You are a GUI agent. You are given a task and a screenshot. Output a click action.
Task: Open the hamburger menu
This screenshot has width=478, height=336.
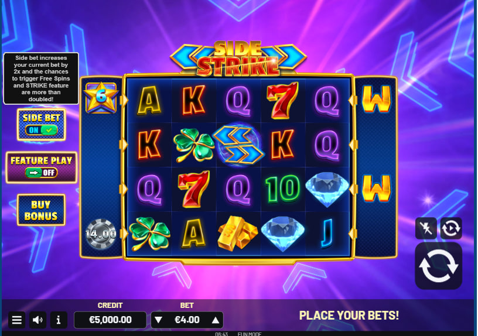(x=17, y=320)
